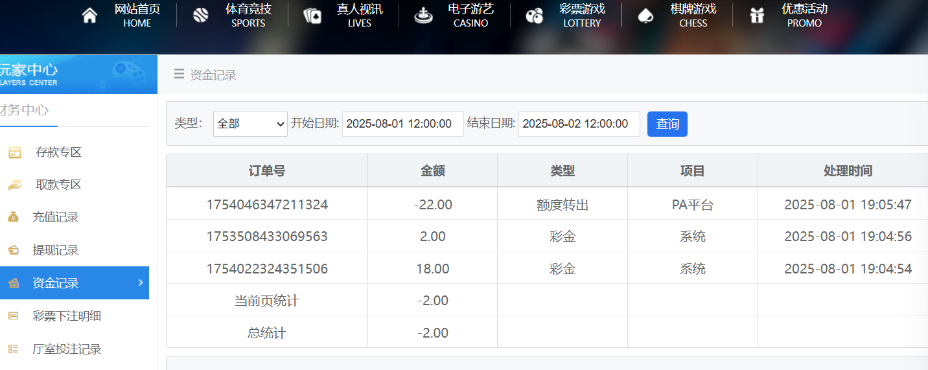Click the house icon beside HOME
928x370 pixels.
click(89, 16)
